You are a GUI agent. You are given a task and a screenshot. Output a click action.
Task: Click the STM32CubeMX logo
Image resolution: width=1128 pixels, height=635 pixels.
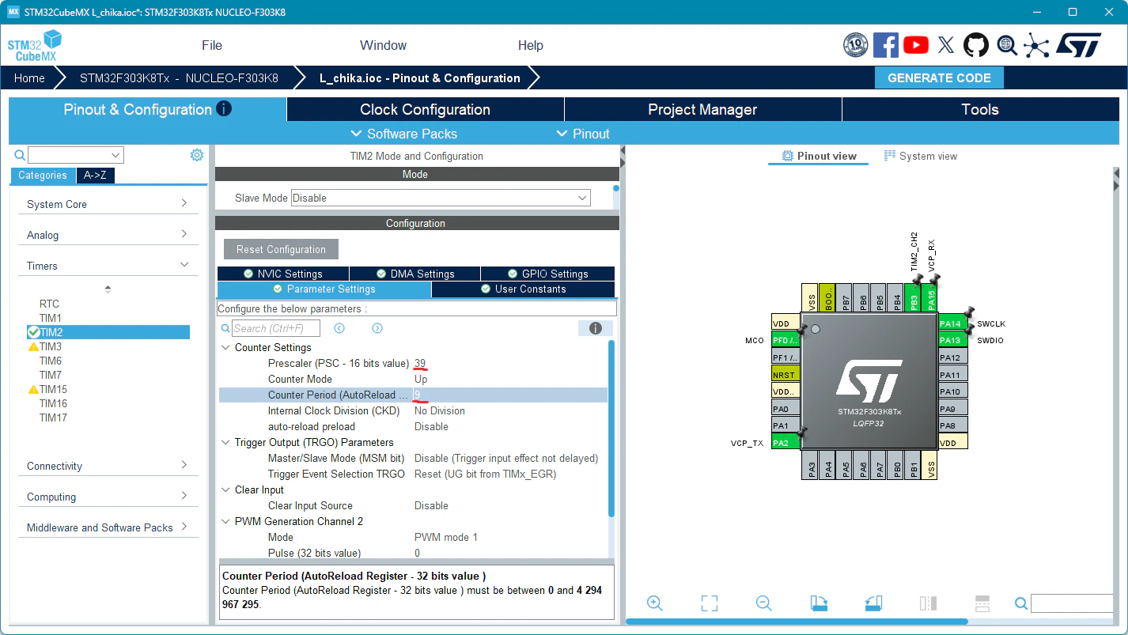point(34,46)
